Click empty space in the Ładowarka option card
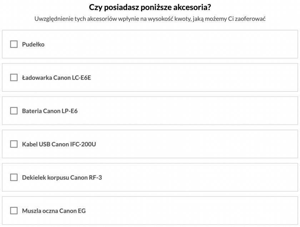Image resolution: width=300 pixels, height=227 pixels. pos(191,77)
